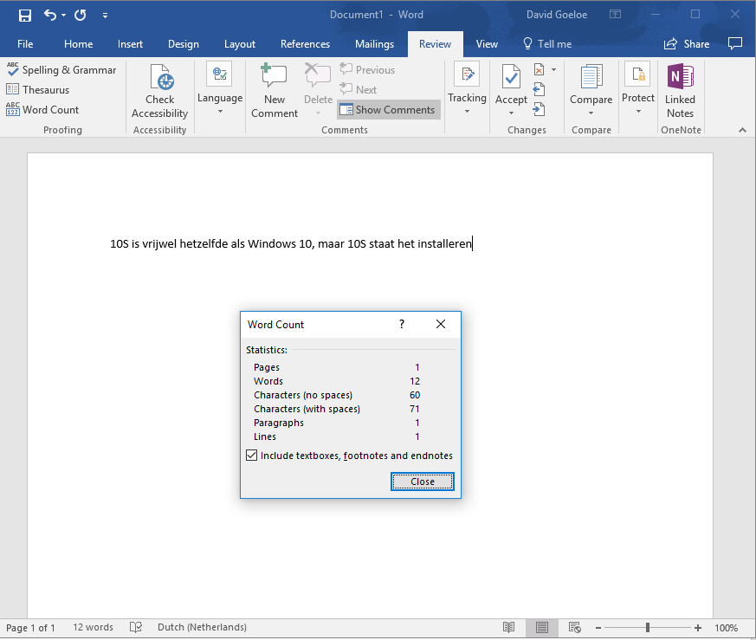
Task: Customize Quick Access Toolbar dropdown
Action: 105,16
